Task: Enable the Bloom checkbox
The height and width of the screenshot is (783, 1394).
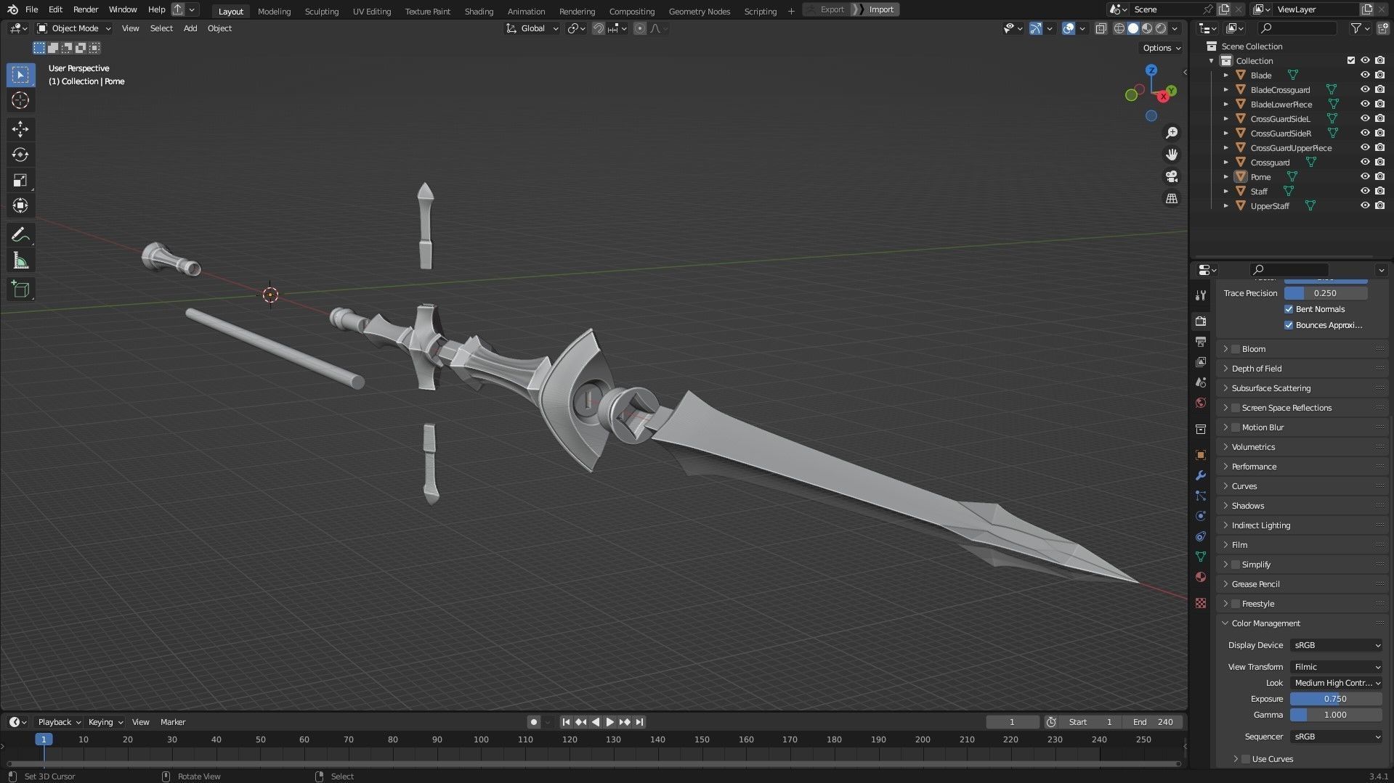Action: pyautogui.click(x=1236, y=349)
